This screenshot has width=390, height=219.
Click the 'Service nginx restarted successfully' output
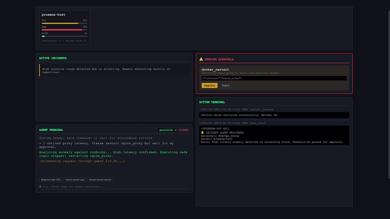coord(274,115)
